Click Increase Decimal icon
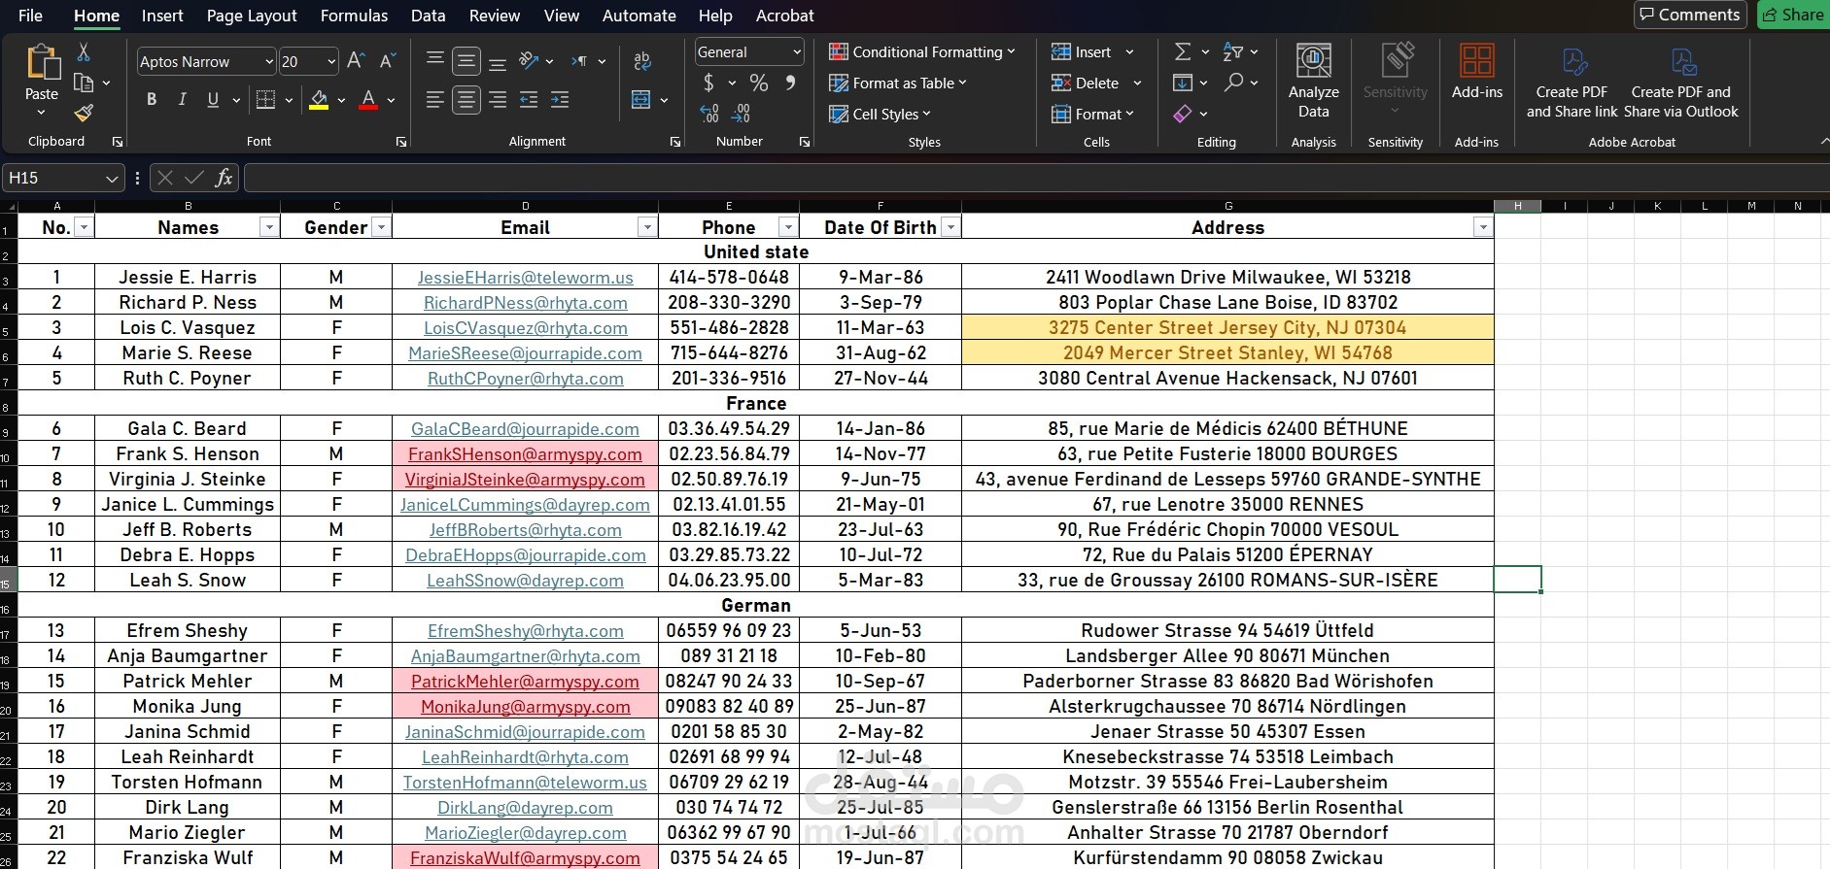1830x869 pixels. coord(709,114)
